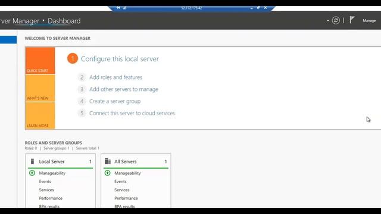Open Manageability under Local Server
The height and width of the screenshot is (214, 381).
[52, 173]
